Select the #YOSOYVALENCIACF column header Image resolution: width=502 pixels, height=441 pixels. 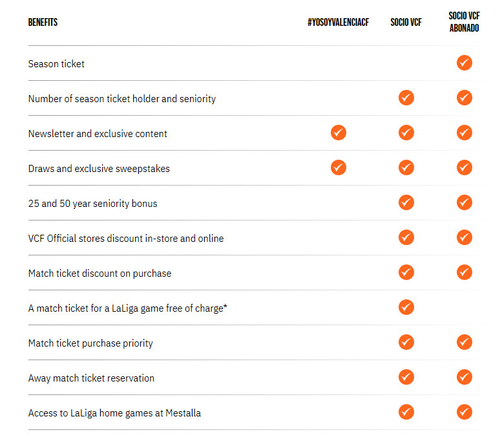pyautogui.click(x=338, y=22)
